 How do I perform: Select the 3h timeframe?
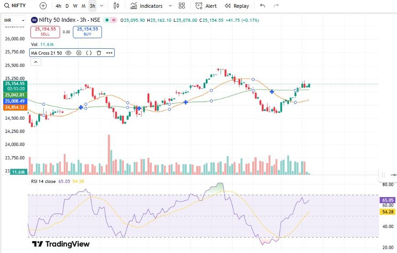[92, 6]
